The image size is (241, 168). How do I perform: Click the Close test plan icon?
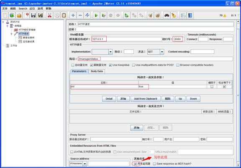[26, 15]
